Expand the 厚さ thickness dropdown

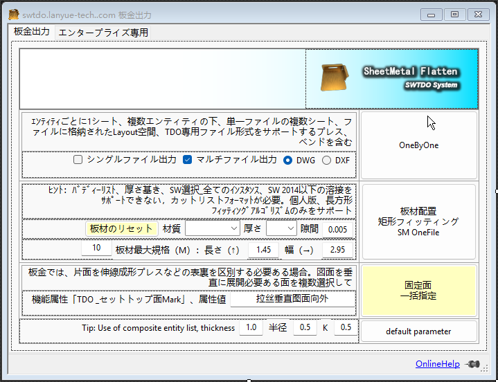click(x=281, y=228)
